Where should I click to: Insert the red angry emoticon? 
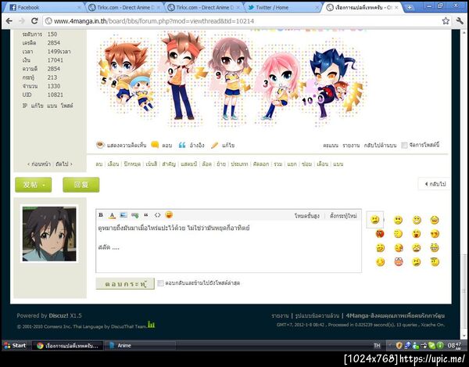pos(380,233)
